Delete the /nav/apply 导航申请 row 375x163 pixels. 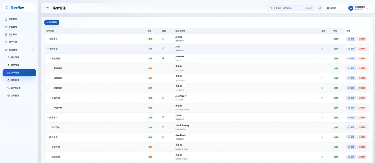coord(362,98)
